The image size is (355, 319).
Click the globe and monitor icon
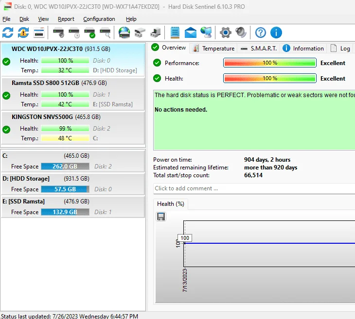pyautogui.click(x=206, y=33)
